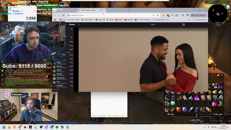This screenshot has width=231, height=130.
Task: Open the Warcraft channel in sidebar
Action: (x=63, y=67)
